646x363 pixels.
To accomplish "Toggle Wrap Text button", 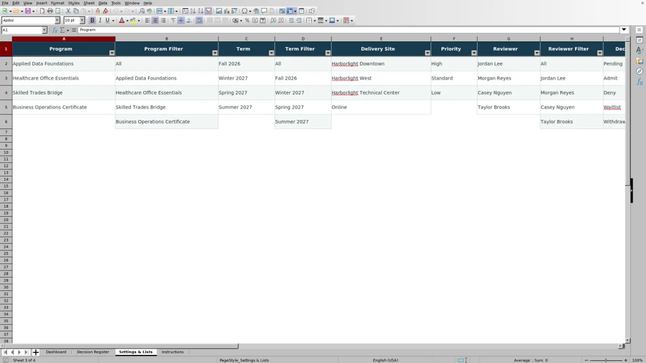I will (x=199, y=20).
